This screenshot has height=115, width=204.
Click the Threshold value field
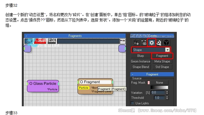click(159, 98)
